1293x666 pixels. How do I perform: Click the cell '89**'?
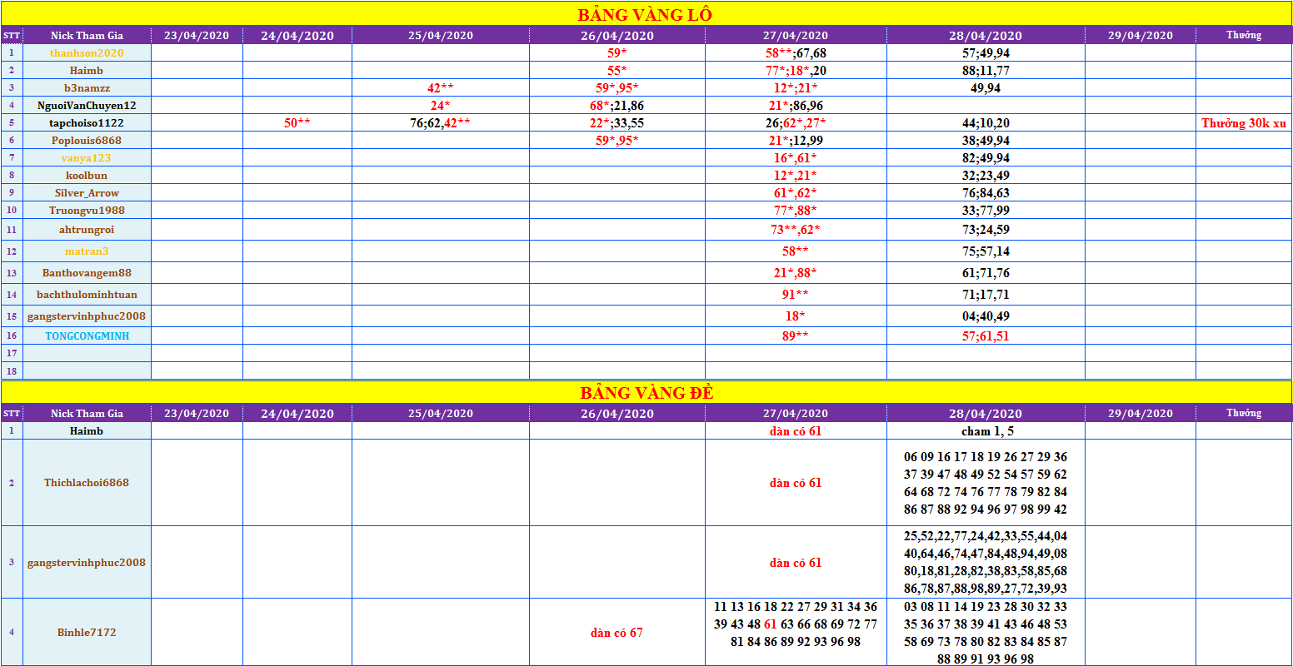click(x=796, y=335)
